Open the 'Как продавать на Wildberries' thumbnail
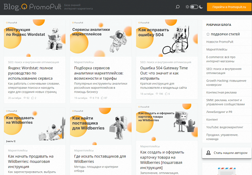The height and width of the screenshot is (175, 252). (35, 126)
